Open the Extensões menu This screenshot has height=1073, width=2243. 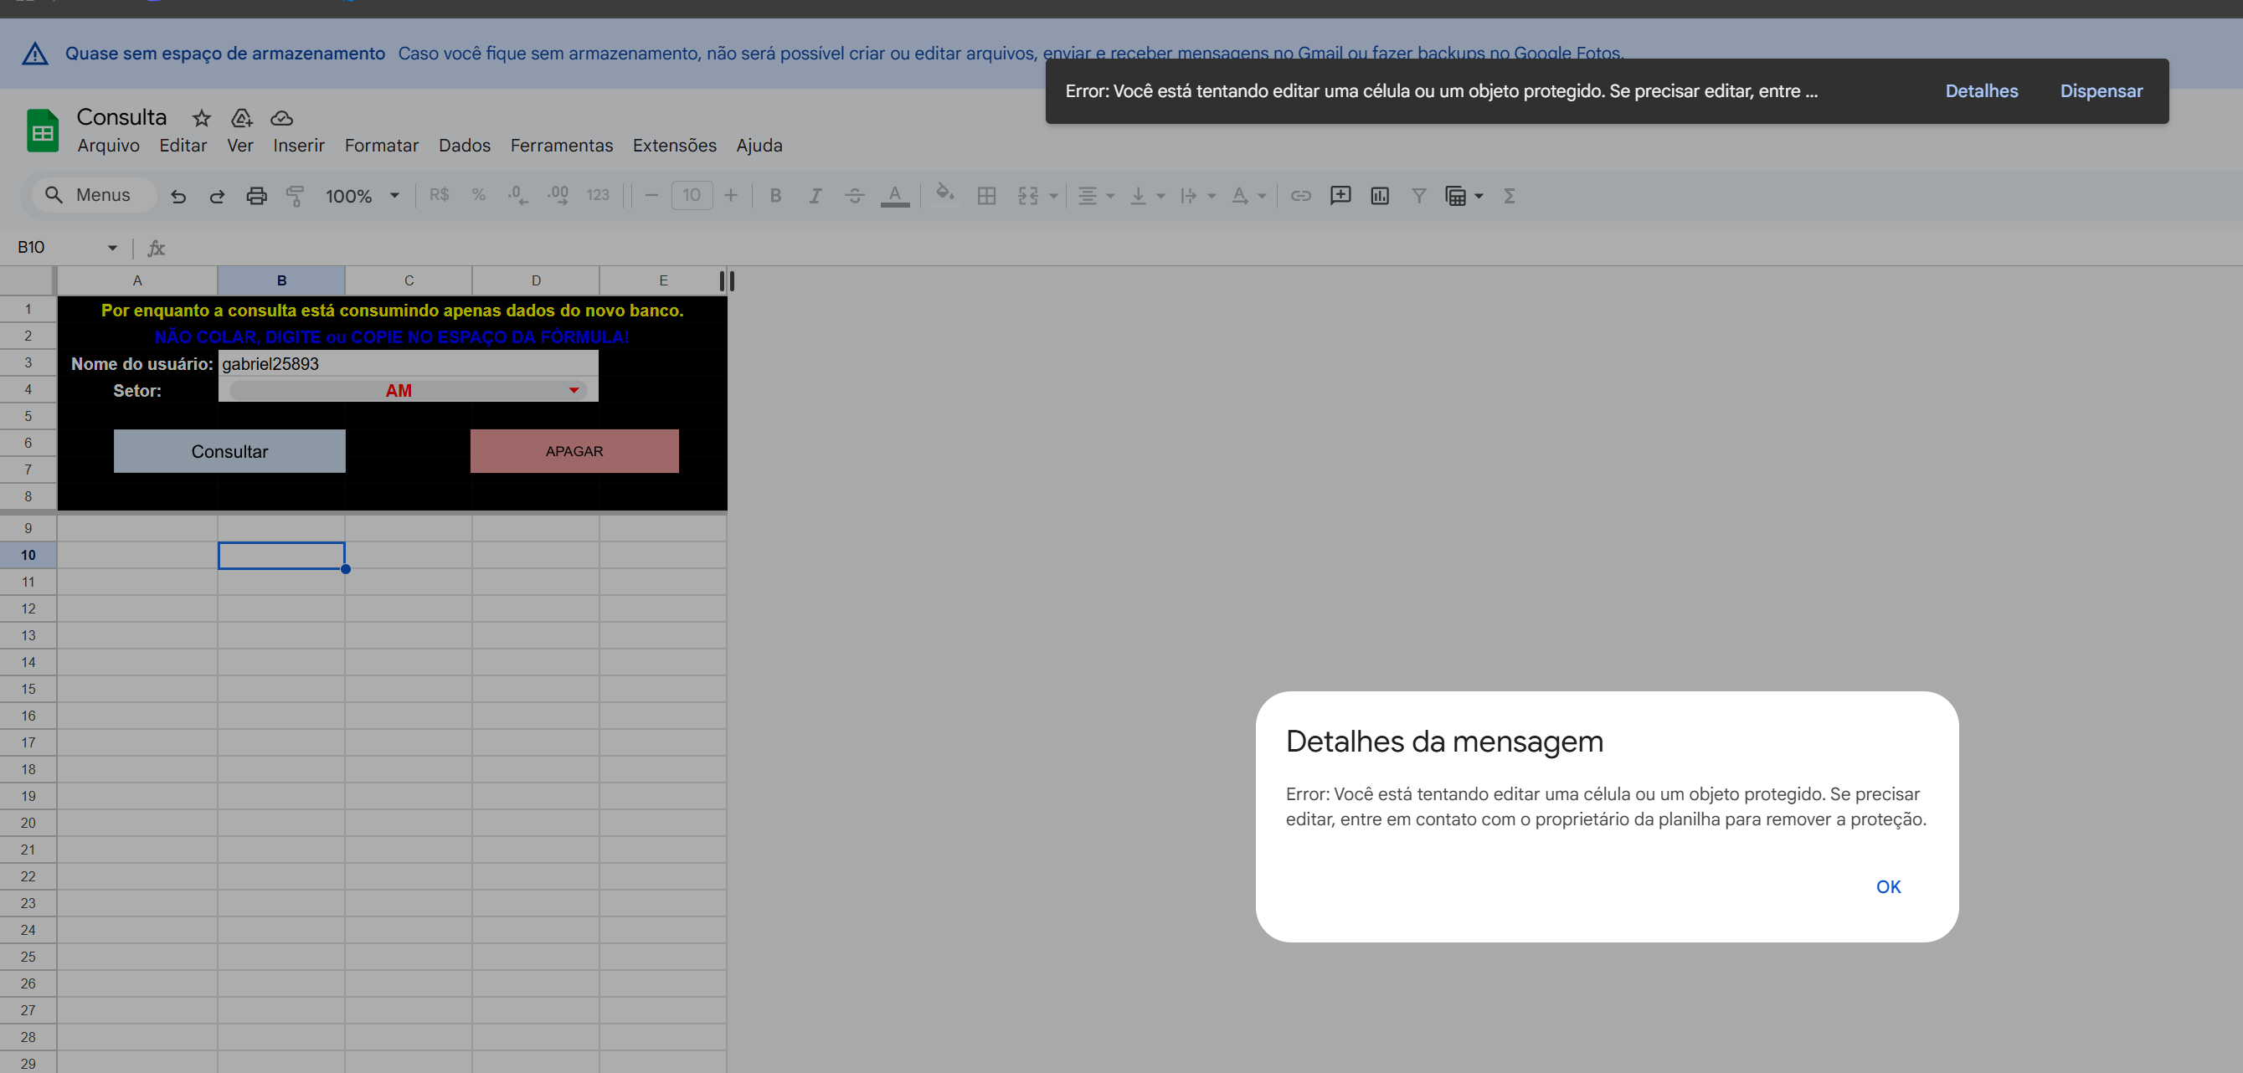(x=674, y=146)
